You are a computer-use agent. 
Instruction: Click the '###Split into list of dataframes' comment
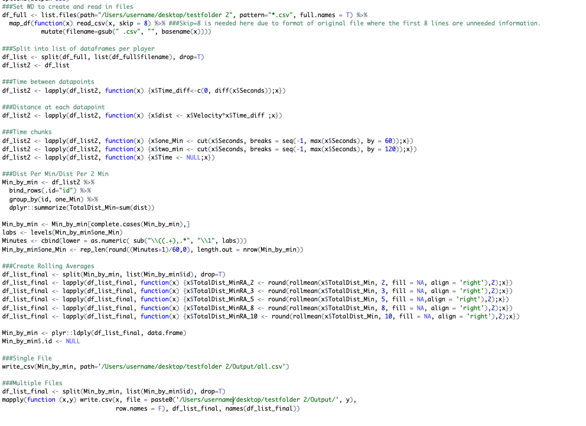point(78,48)
